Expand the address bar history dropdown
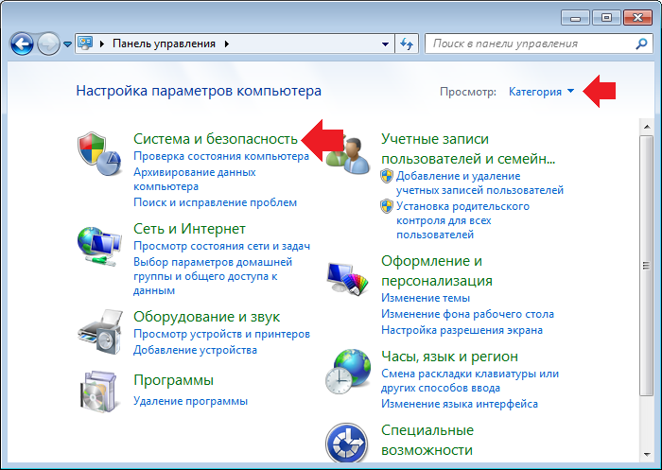This screenshot has width=662, height=470. click(385, 44)
